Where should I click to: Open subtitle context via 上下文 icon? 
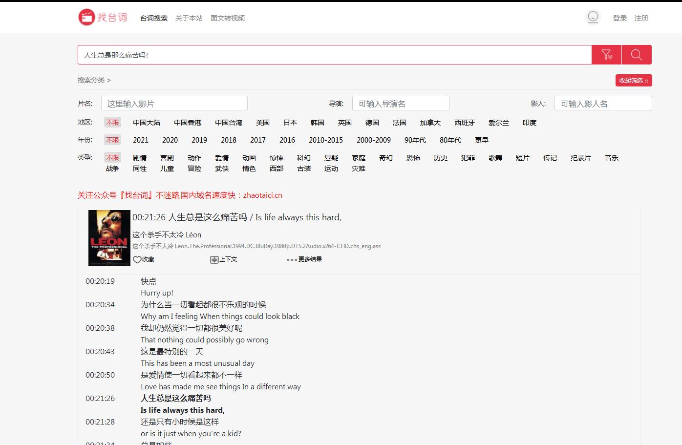pos(214,259)
